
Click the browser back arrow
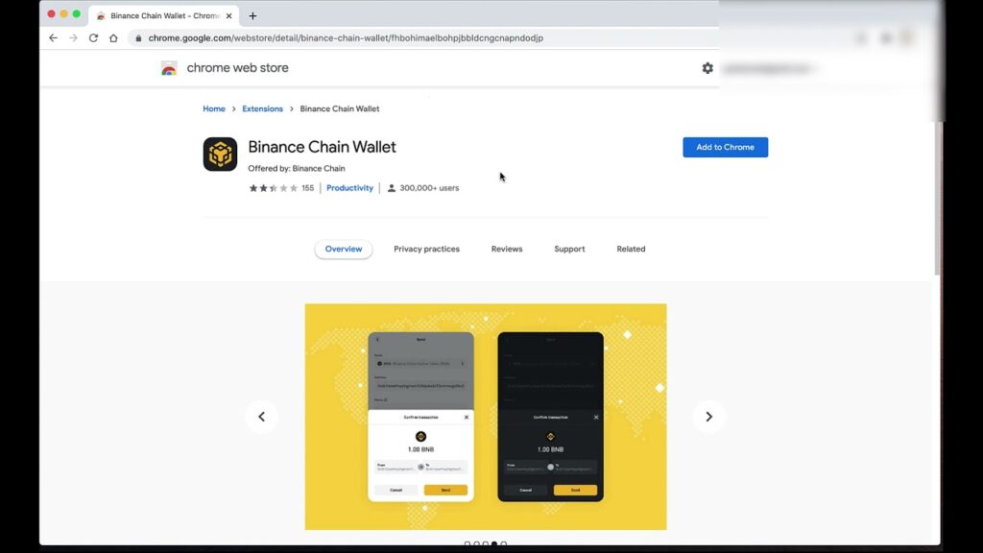click(x=54, y=37)
